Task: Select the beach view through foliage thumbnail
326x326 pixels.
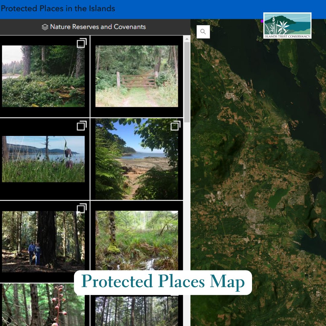Action: (x=137, y=159)
